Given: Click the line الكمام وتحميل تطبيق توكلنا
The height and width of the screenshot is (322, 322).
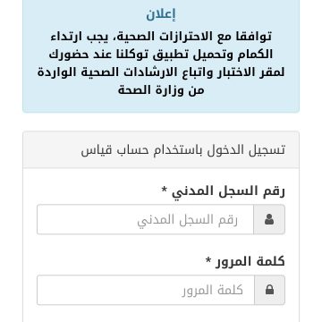Looking at the screenshot, I should [x=161, y=55].
